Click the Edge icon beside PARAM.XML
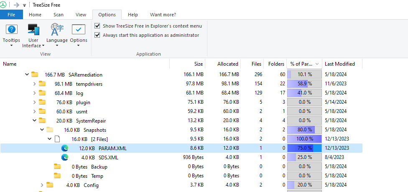The width and height of the screenshot is (408, 192). (x=64, y=148)
